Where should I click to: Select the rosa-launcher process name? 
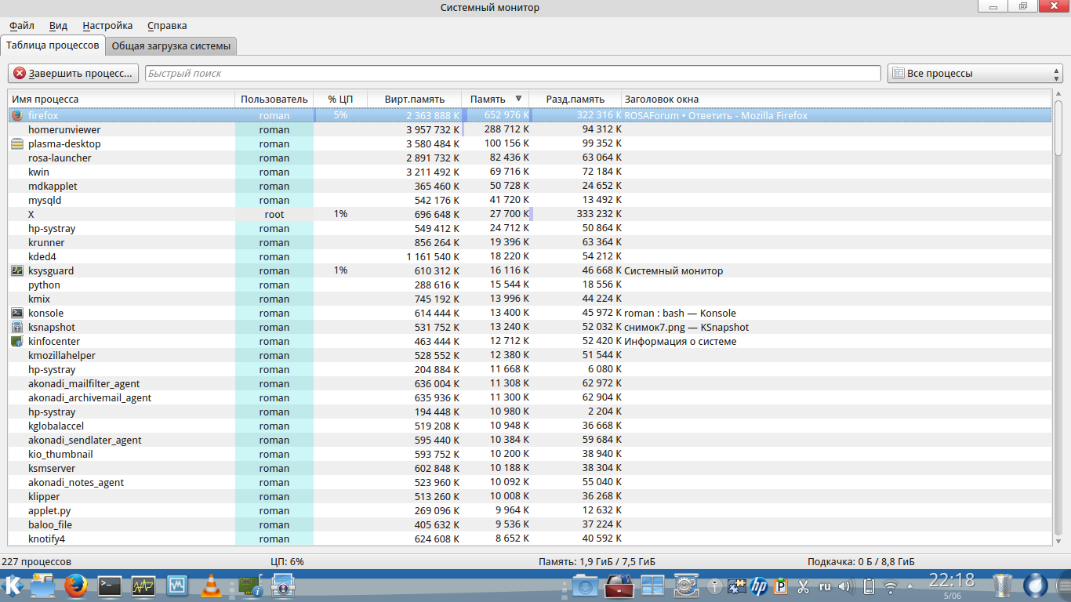click(x=60, y=158)
